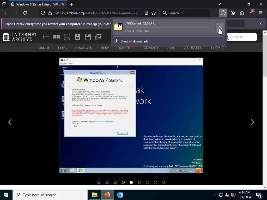Click the muted volume tray icon
Image resolution: width=267 pixels, height=200 pixels.
click(x=227, y=195)
